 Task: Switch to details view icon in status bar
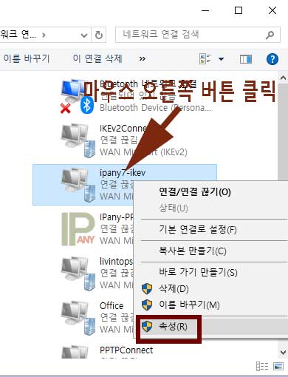pos(262,366)
